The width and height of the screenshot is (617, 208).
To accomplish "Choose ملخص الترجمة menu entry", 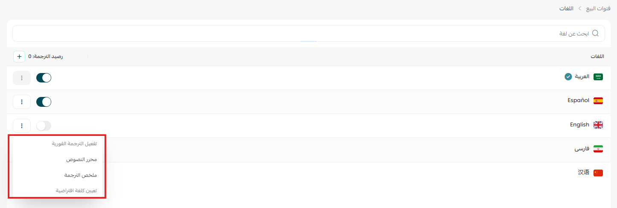I will click(x=80, y=175).
